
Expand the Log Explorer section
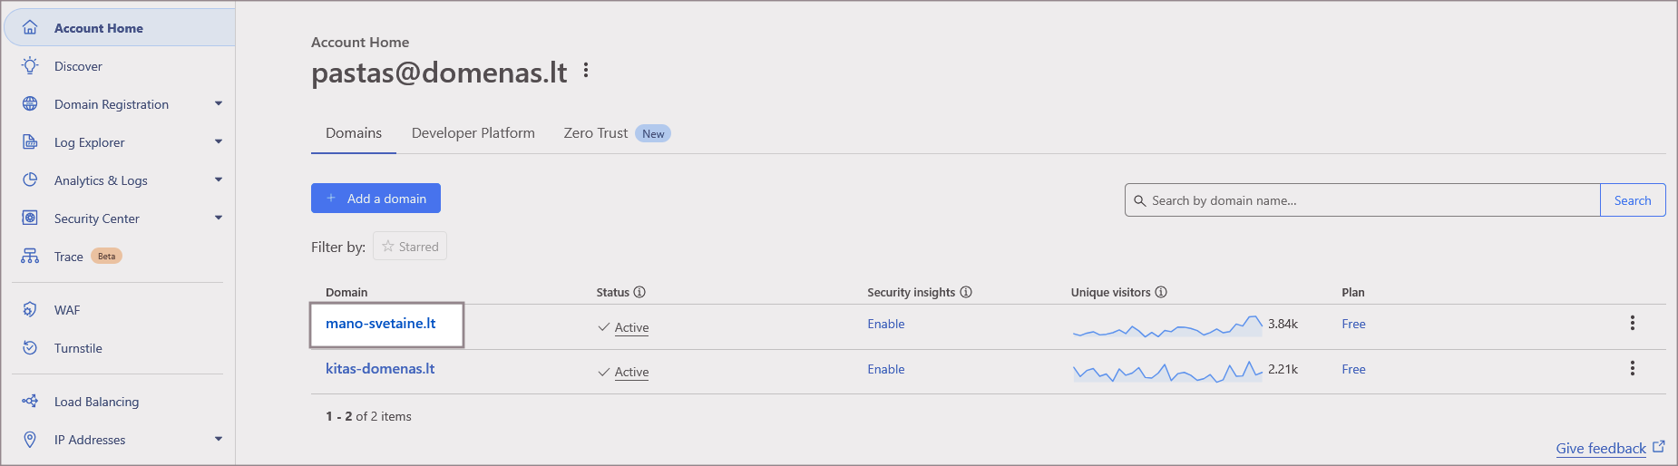218,142
